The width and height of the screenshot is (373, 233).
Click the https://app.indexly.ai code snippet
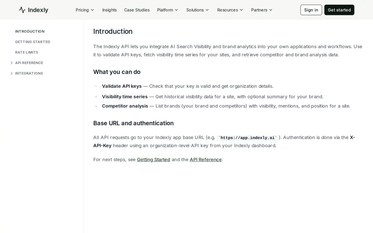pyautogui.click(x=247, y=138)
